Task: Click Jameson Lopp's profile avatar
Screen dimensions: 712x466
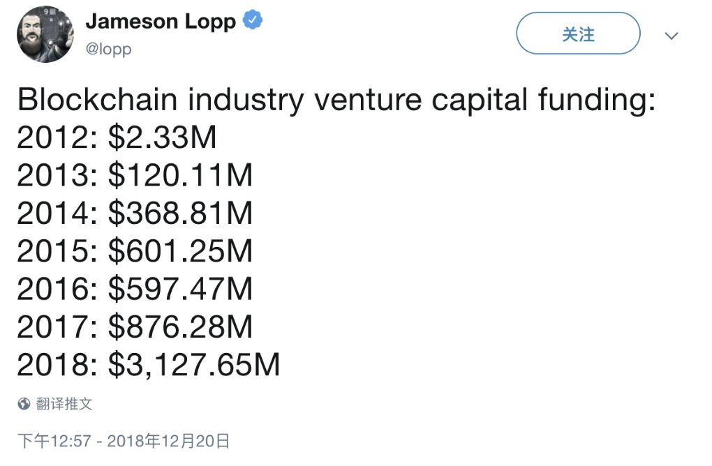Action: [x=45, y=34]
